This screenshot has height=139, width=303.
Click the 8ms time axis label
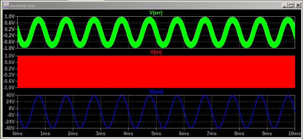point(239,134)
